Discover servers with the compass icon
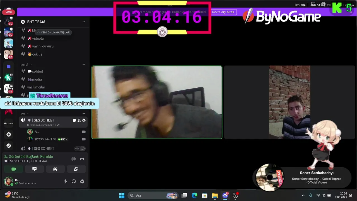357x201 pixels. 8,146
